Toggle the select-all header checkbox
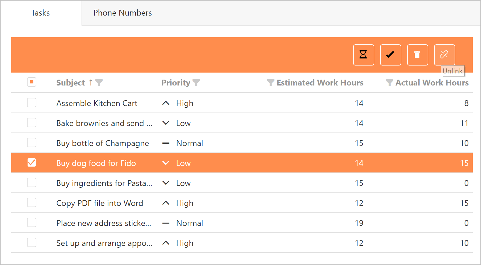The image size is (481, 265). [32, 82]
